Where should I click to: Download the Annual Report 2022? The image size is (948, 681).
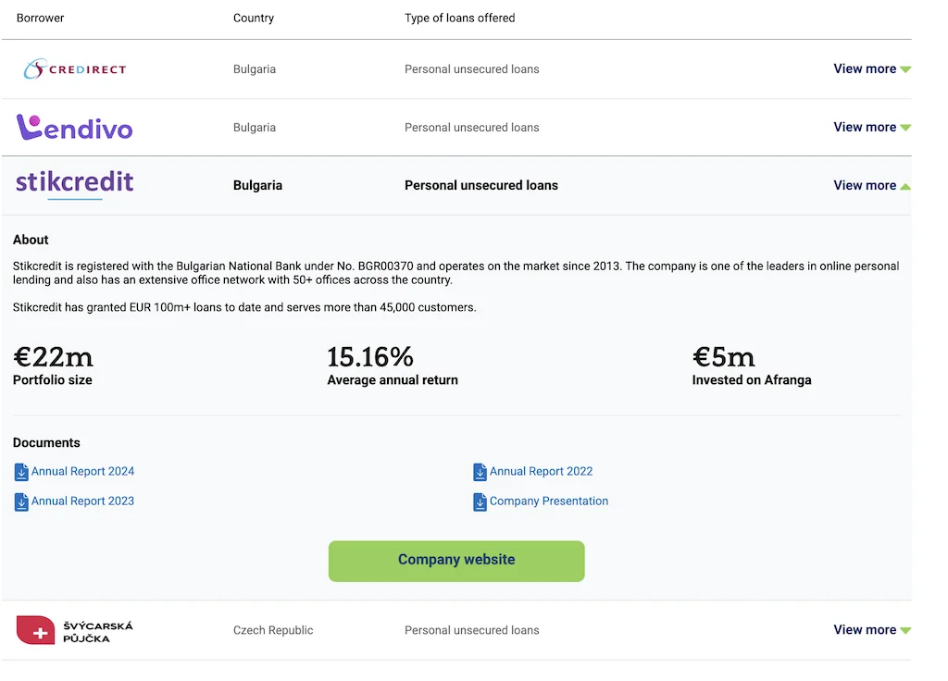(x=541, y=472)
